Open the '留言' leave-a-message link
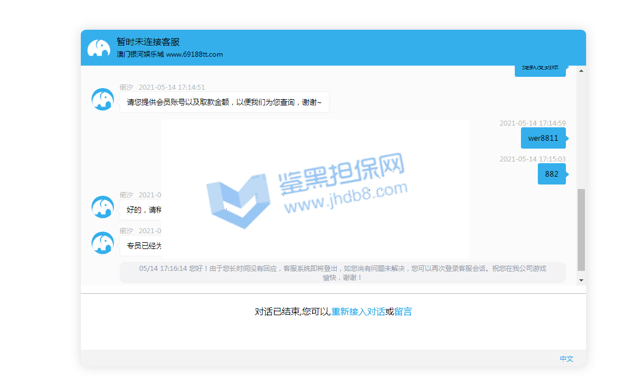The height and width of the screenshot is (378, 631). pos(403,312)
